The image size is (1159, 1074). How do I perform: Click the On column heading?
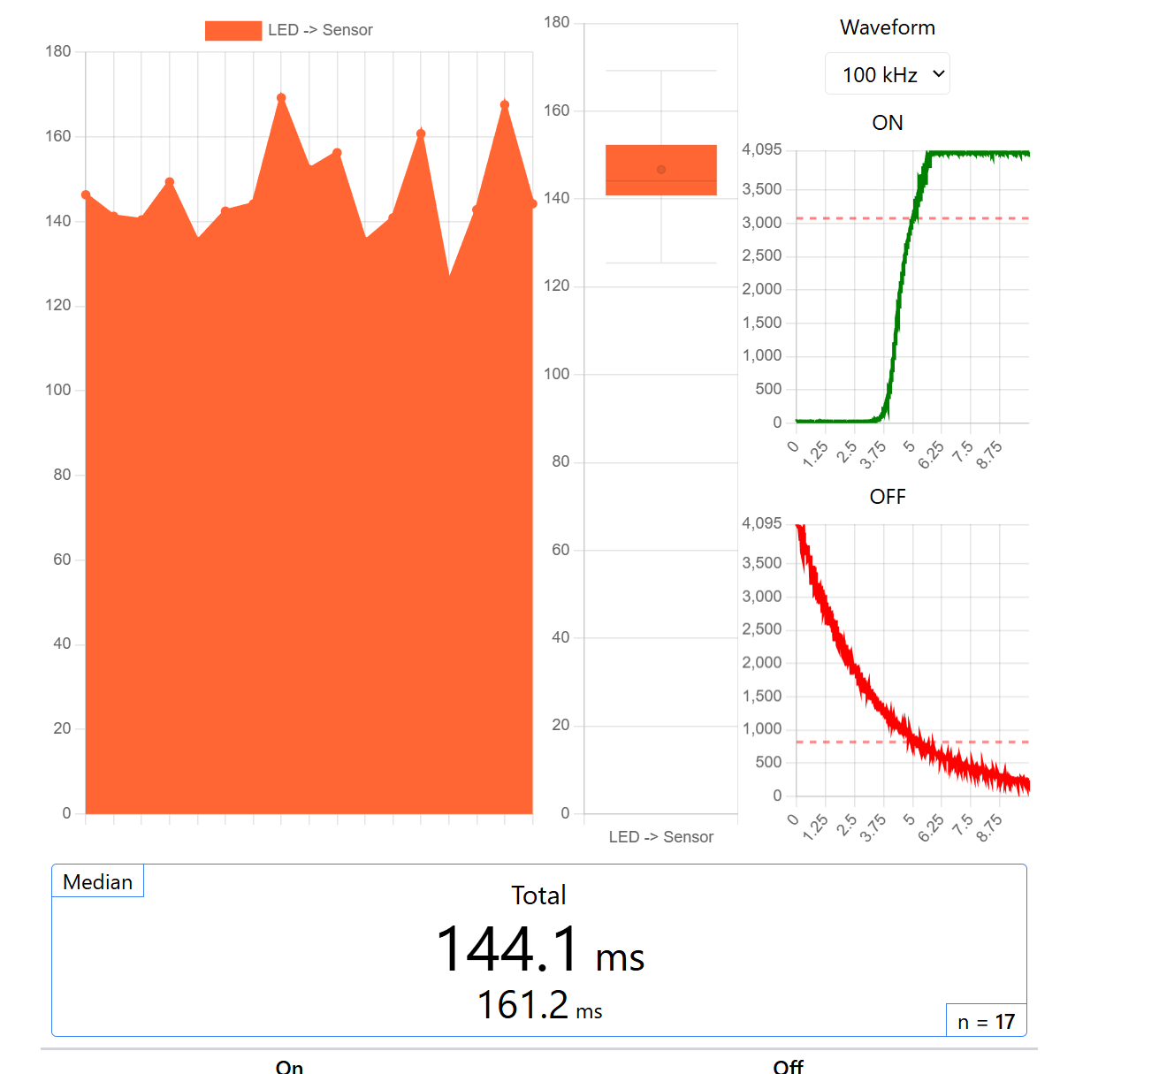(x=289, y=1066)
